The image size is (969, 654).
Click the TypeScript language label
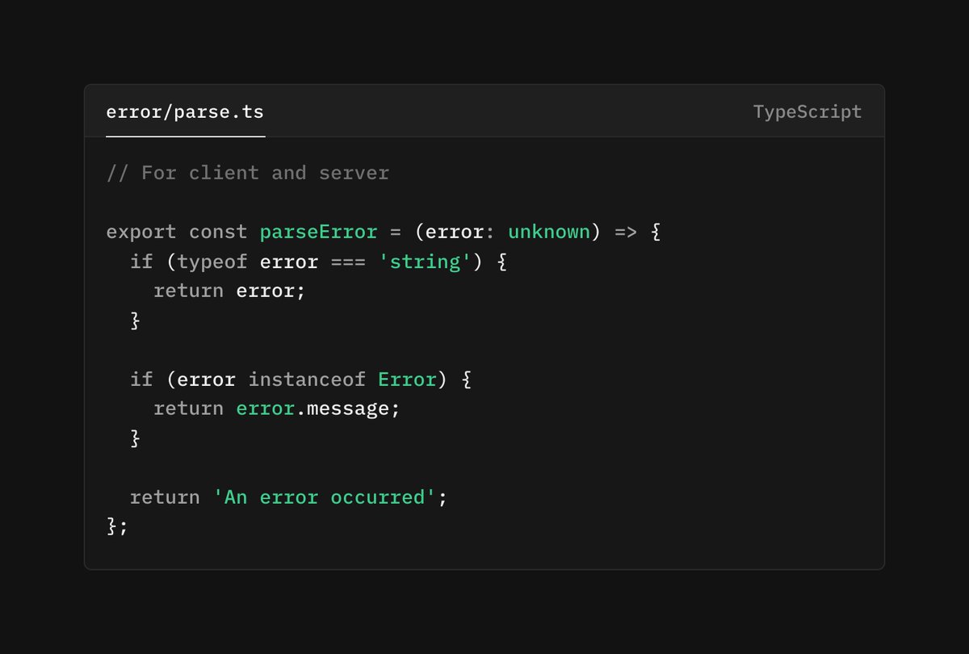coord(807,112)
